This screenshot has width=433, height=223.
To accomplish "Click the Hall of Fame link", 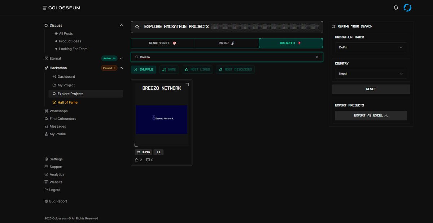I will point(67,102).
